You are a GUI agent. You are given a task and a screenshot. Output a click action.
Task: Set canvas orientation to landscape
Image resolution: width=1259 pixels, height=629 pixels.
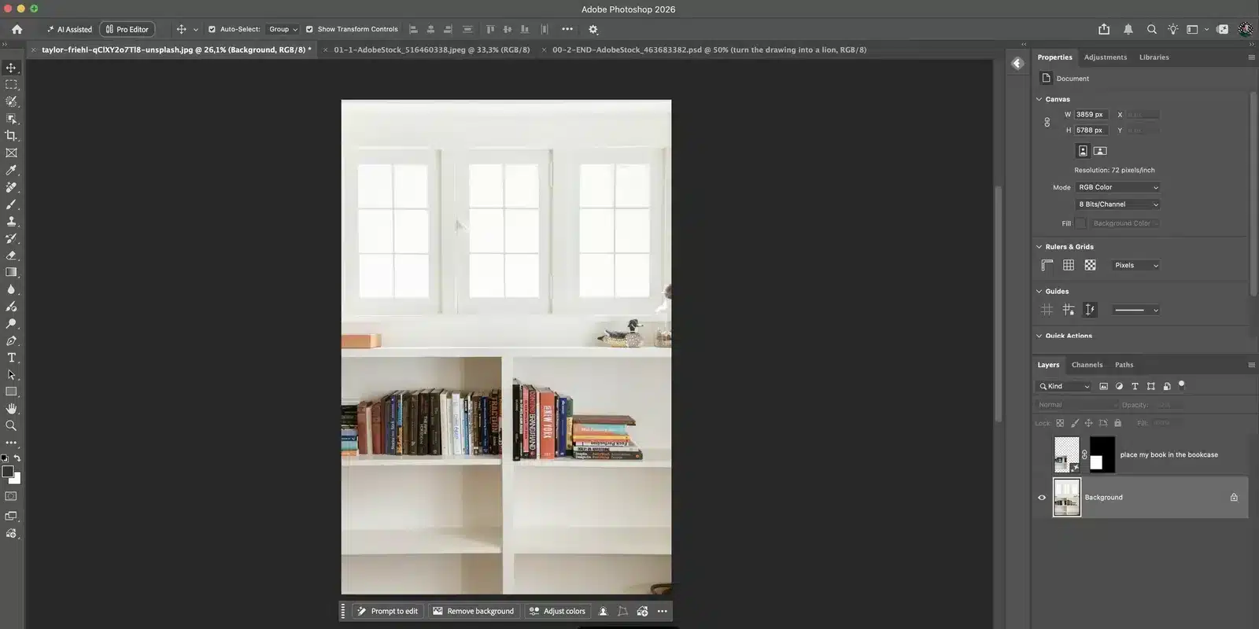[1100, 150]
